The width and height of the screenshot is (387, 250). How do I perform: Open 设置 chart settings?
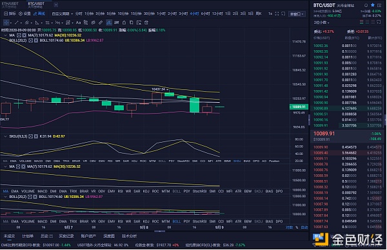pos(25,13)
